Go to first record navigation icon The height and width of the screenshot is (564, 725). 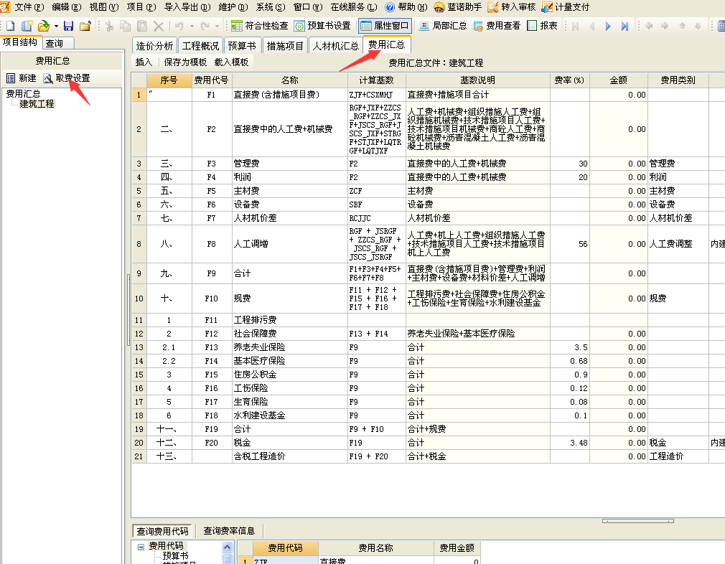click(576, 27)
